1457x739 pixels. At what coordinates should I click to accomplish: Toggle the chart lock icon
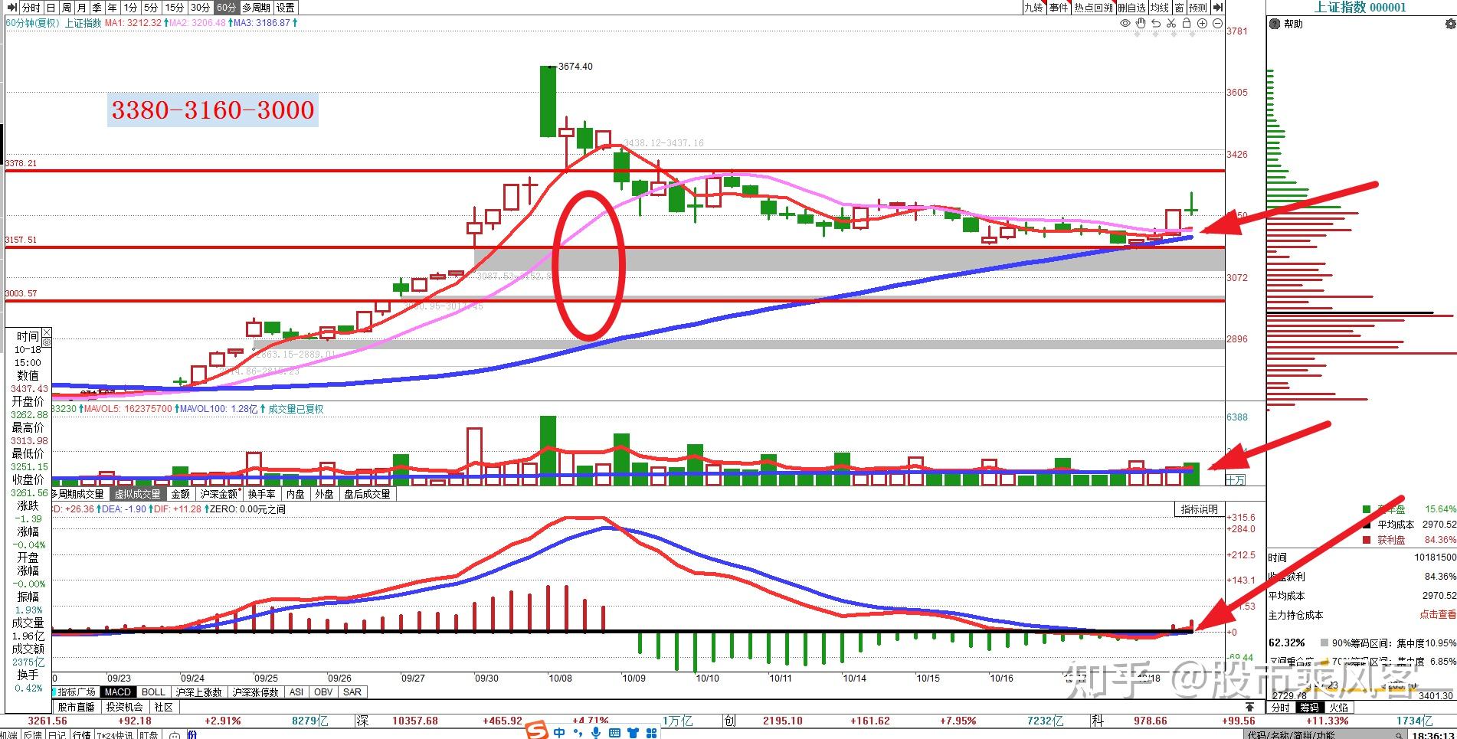pyautogui.click(x=1187, y=24)
